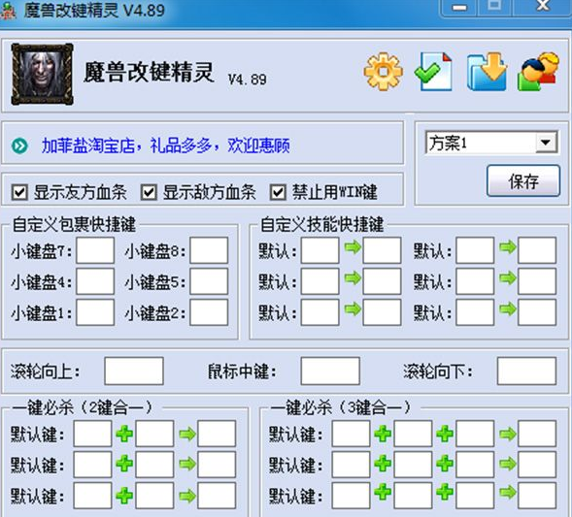Click first green arrow in 自定义技能快捷键
Image resolution: width=572 pixels, height=517 pixels.
pos(353,247)
